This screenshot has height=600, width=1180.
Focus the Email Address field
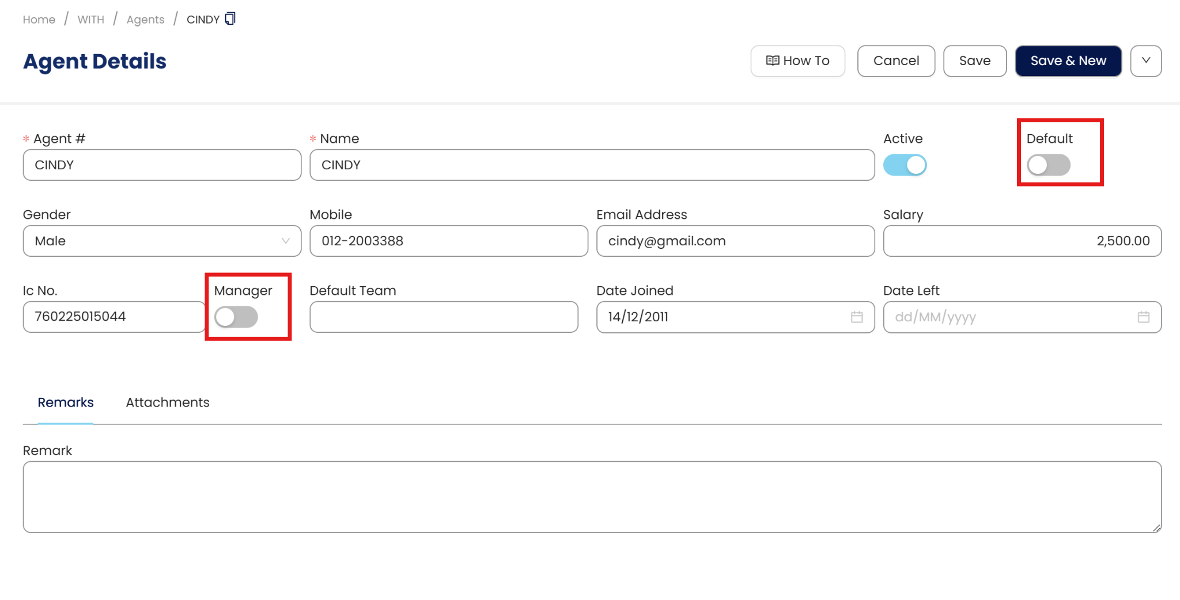(735, 241)
